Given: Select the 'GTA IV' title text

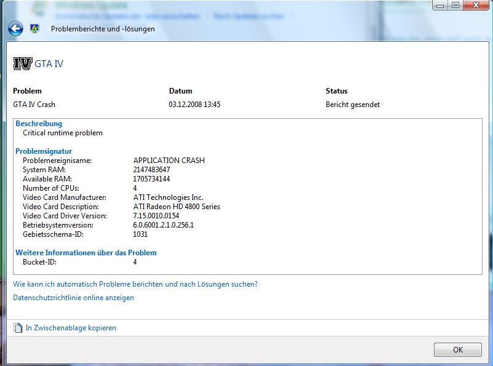Looking at the screenshot, I should [x=49, y=63].
